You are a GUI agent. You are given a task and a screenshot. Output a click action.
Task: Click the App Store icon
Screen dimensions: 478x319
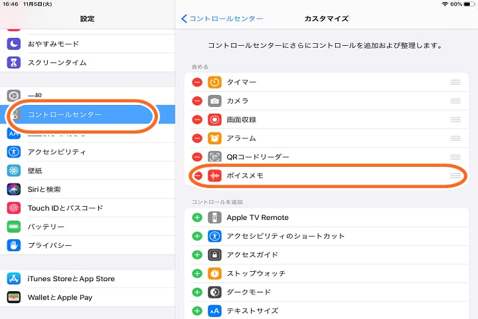point(14,278)
